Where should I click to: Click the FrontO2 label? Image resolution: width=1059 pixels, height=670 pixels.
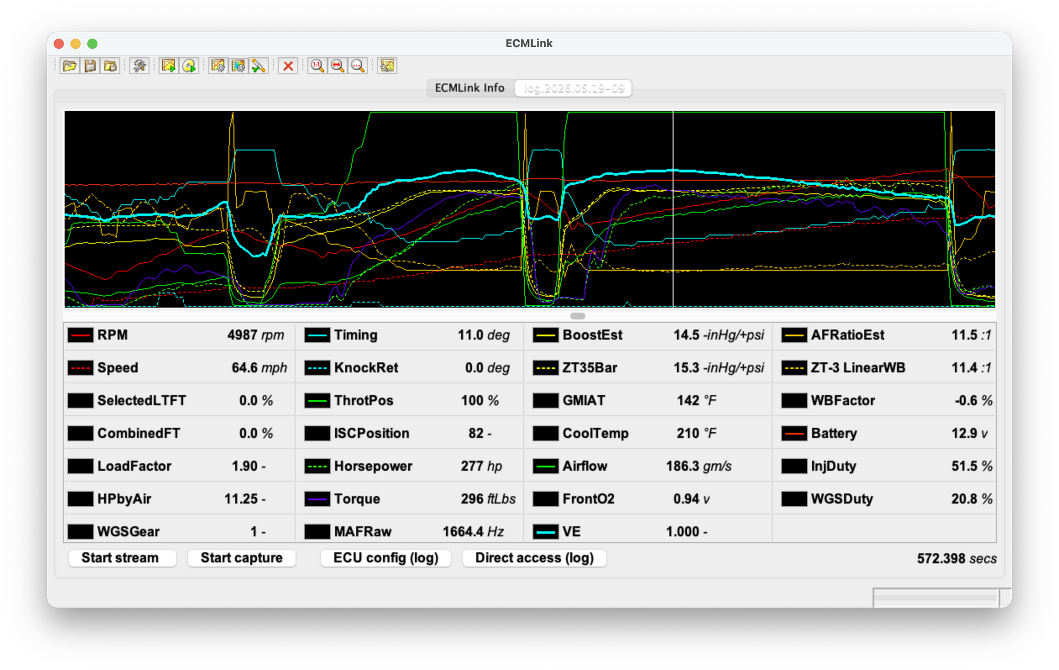coord(588,499)
